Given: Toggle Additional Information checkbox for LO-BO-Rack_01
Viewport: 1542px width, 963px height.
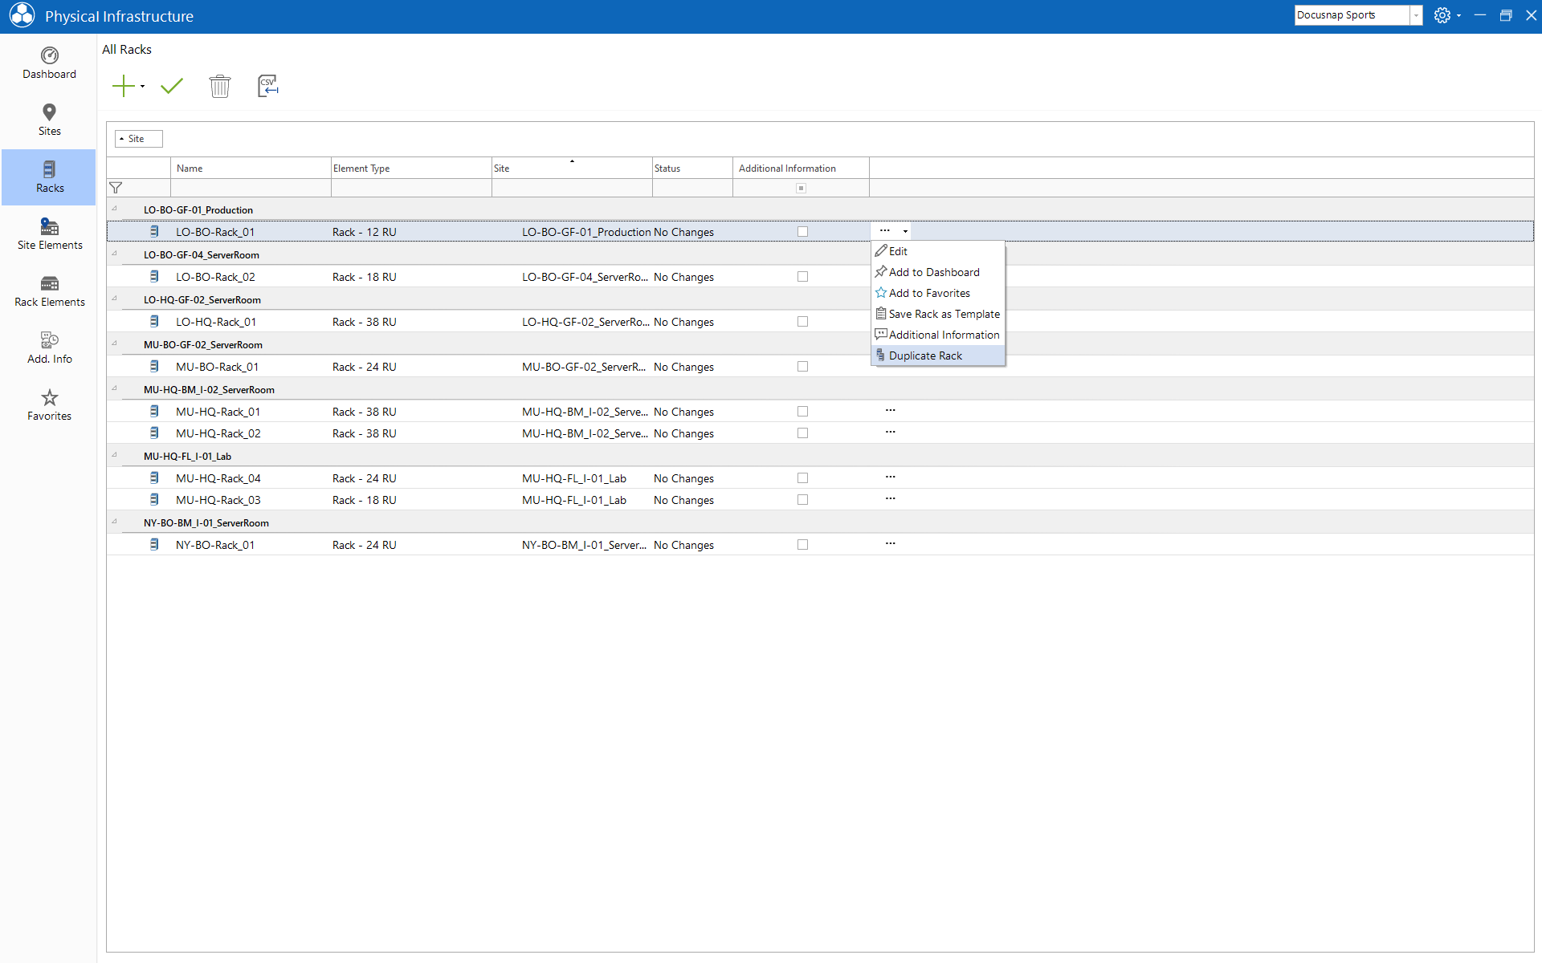Looking at the screenshot, I should pos(802,232).
